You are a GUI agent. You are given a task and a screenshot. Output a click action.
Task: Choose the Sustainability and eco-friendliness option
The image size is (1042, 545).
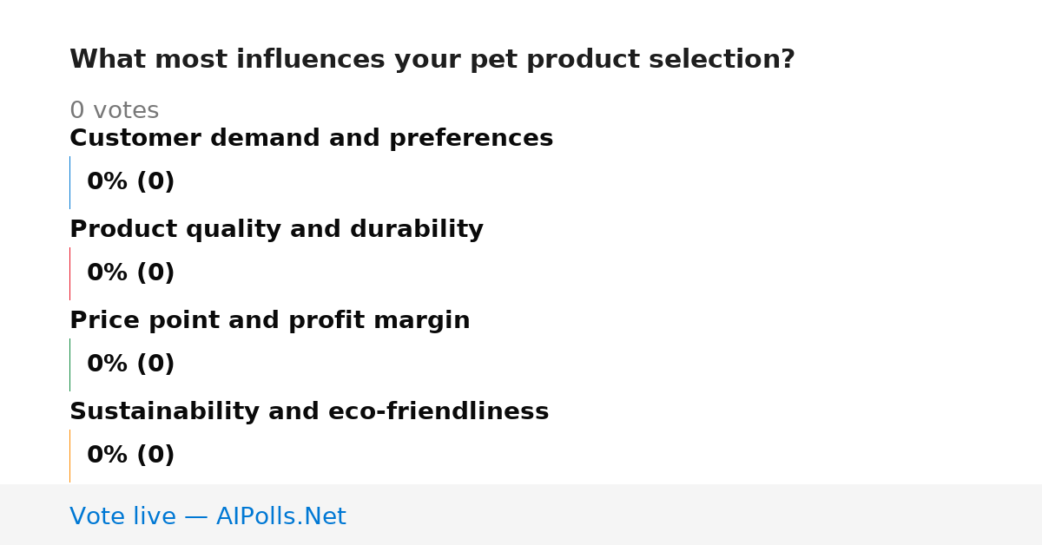(x=309, y=412)
